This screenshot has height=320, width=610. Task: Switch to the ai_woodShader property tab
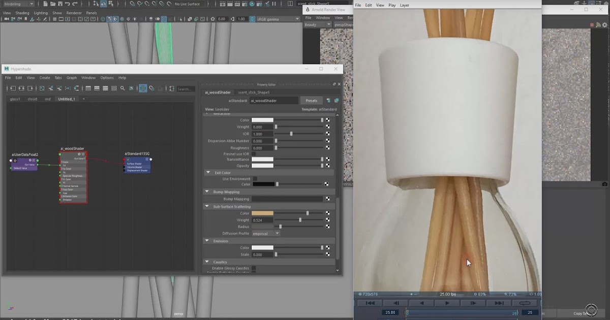tap(218, 92)
